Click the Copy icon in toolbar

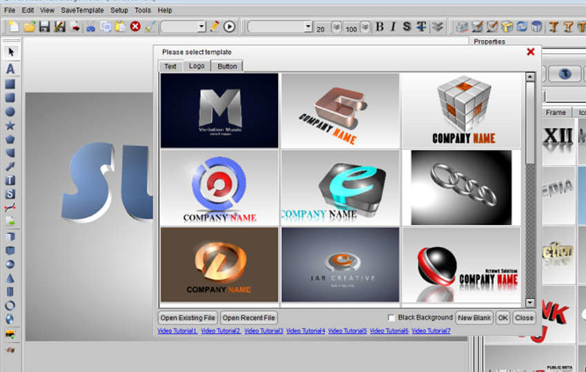pos(106,26)
